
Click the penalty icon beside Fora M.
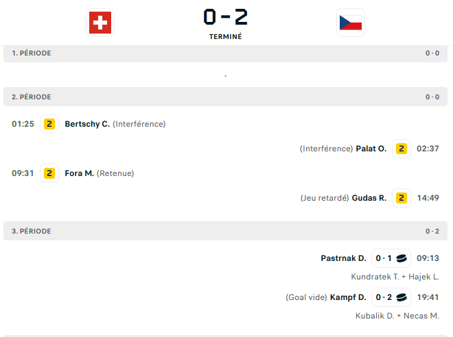click(x=49, y=173)
